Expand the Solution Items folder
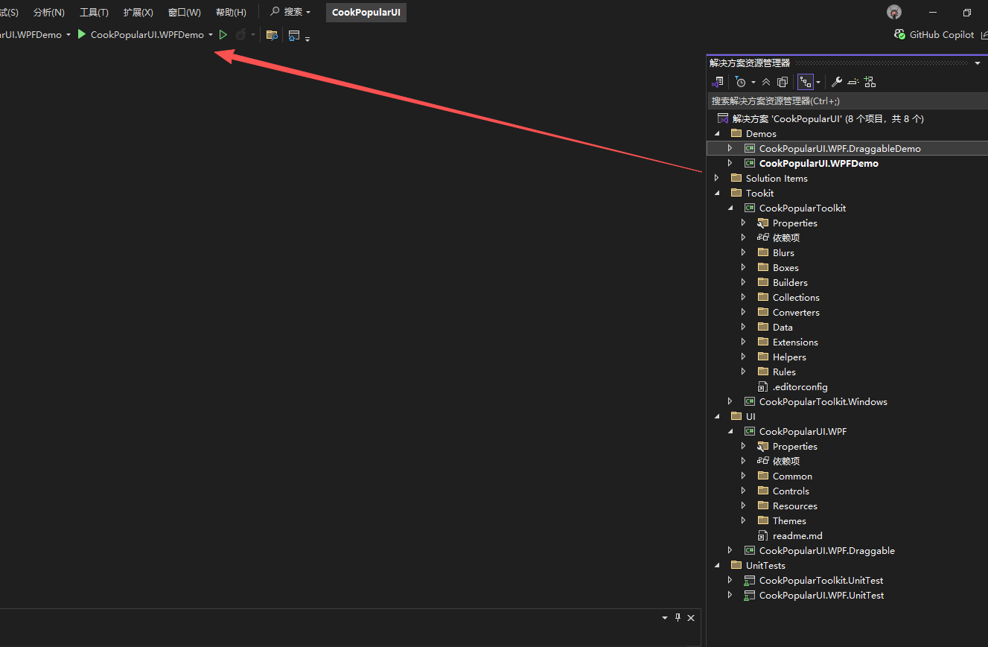 tap(716, 178)
